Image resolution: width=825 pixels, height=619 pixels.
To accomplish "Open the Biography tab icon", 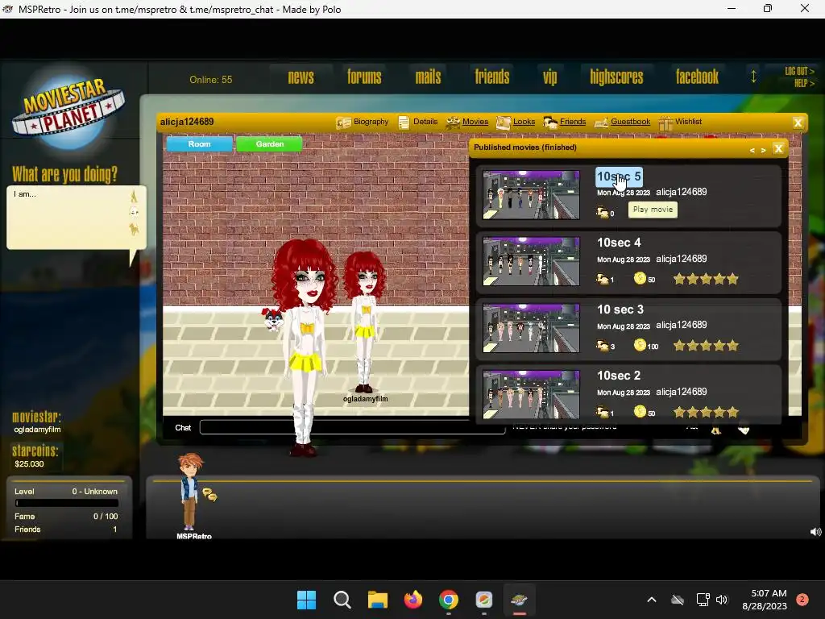I will point(343,123).
